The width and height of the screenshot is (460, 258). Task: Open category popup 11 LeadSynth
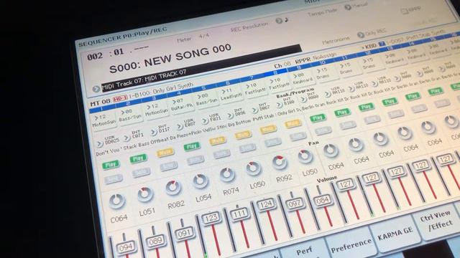click(x=231, y=94)
